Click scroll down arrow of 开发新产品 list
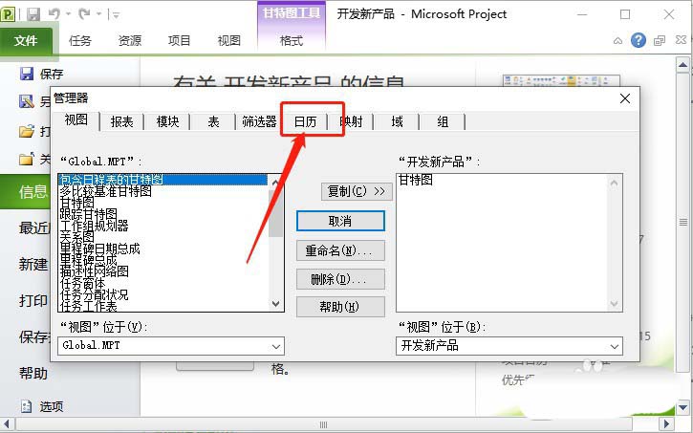The width and height of the screenshot is (693, 433). coord(615,304)
